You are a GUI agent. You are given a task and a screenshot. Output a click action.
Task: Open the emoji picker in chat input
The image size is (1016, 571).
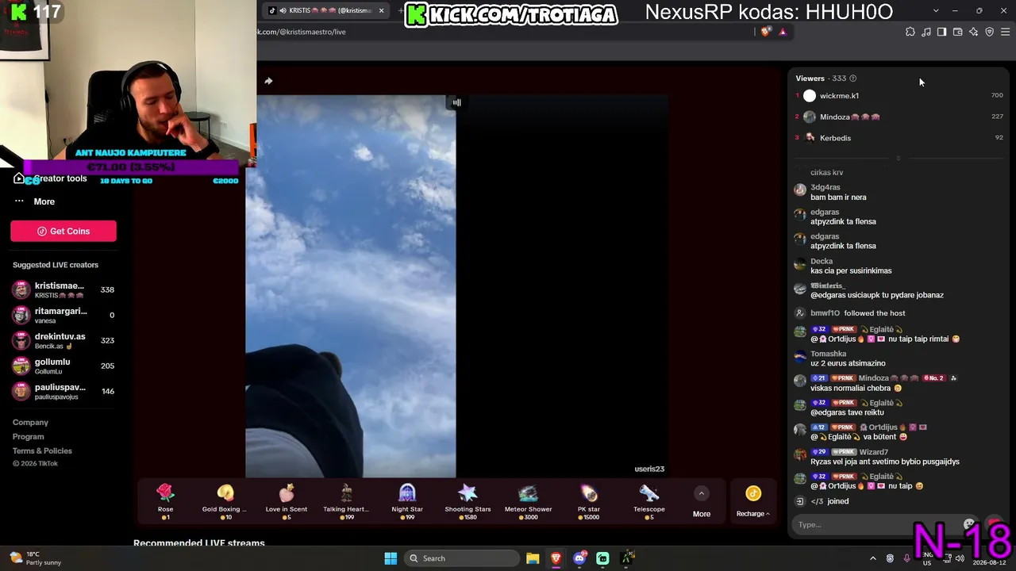pos(969,524)
